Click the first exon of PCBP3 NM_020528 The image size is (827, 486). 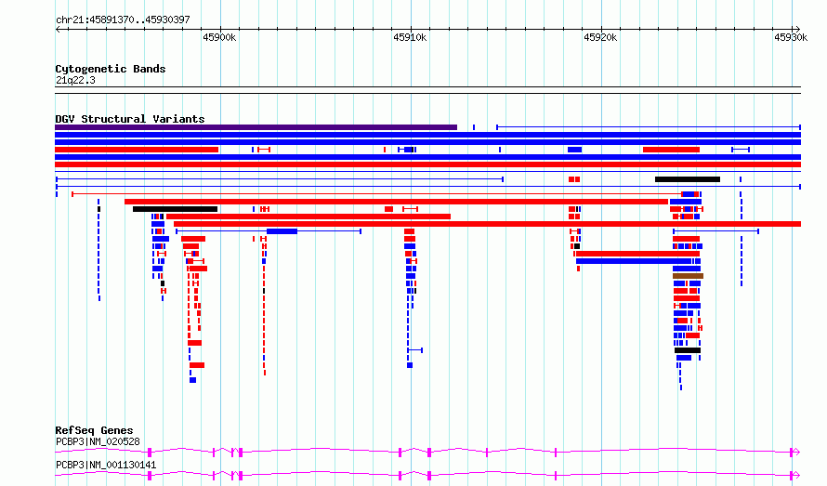click(150, 453)
